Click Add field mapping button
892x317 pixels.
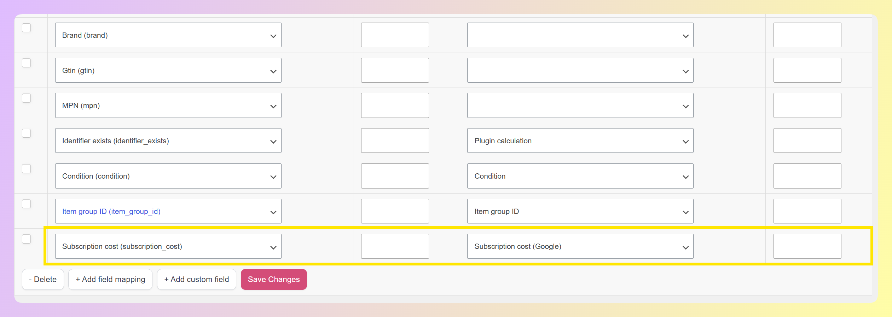click(110, 279)
